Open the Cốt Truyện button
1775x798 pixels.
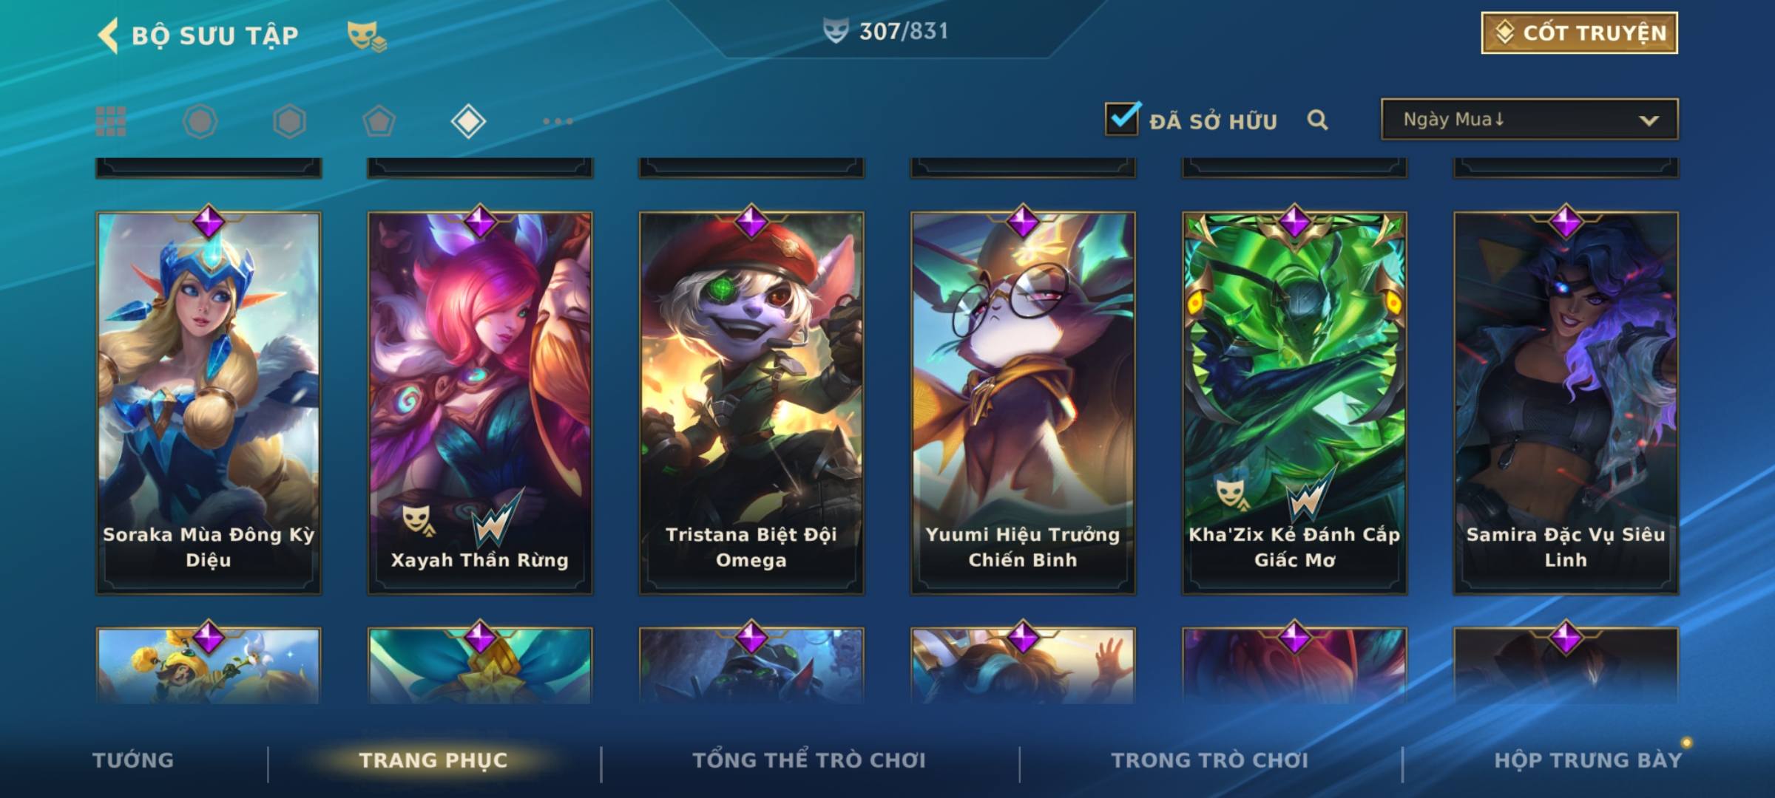(x=1579, y=33)
